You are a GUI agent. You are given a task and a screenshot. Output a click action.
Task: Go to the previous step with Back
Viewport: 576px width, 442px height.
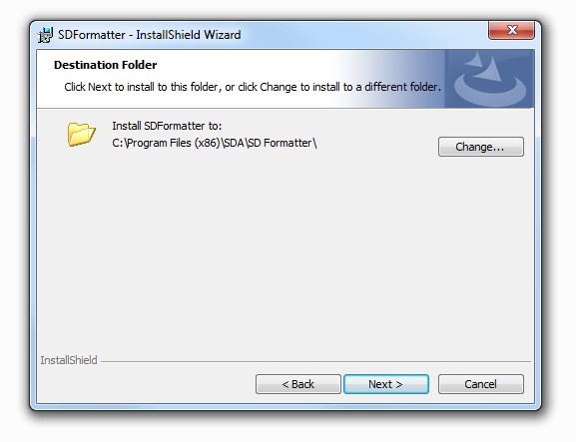297,384
